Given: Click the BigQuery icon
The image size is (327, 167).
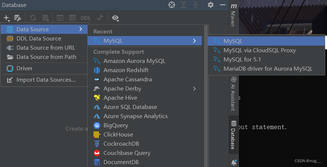Looking at the screenshot, I should click(x=97, y=125).
